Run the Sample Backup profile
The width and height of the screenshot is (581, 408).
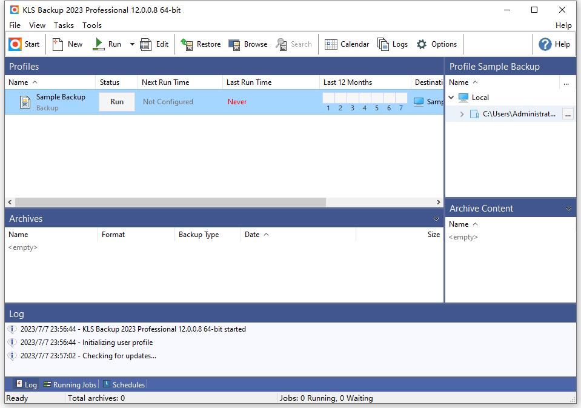coord(116,101)
